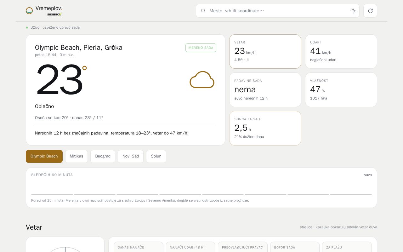403x252 pixels.
Task: Click the MERENO SADA badge
Action: point(201,48)
